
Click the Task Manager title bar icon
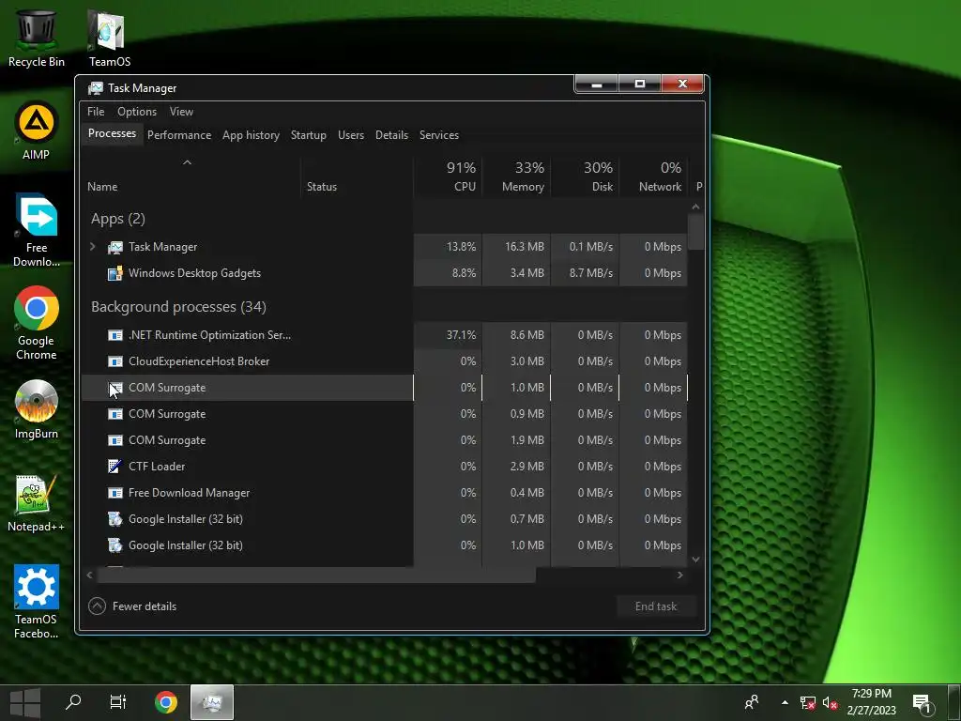pyautogui.click(x=95, y=88)
